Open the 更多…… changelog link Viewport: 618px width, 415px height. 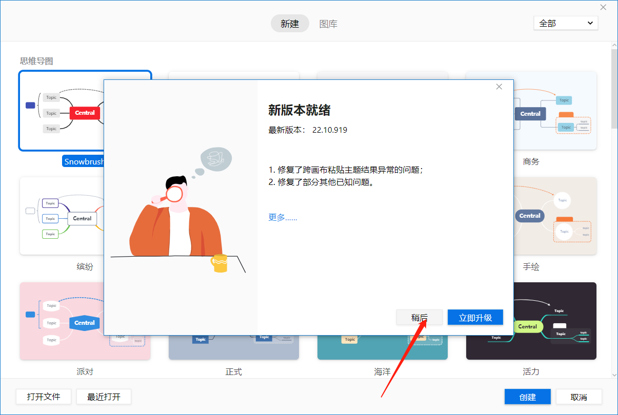(282, 217)
